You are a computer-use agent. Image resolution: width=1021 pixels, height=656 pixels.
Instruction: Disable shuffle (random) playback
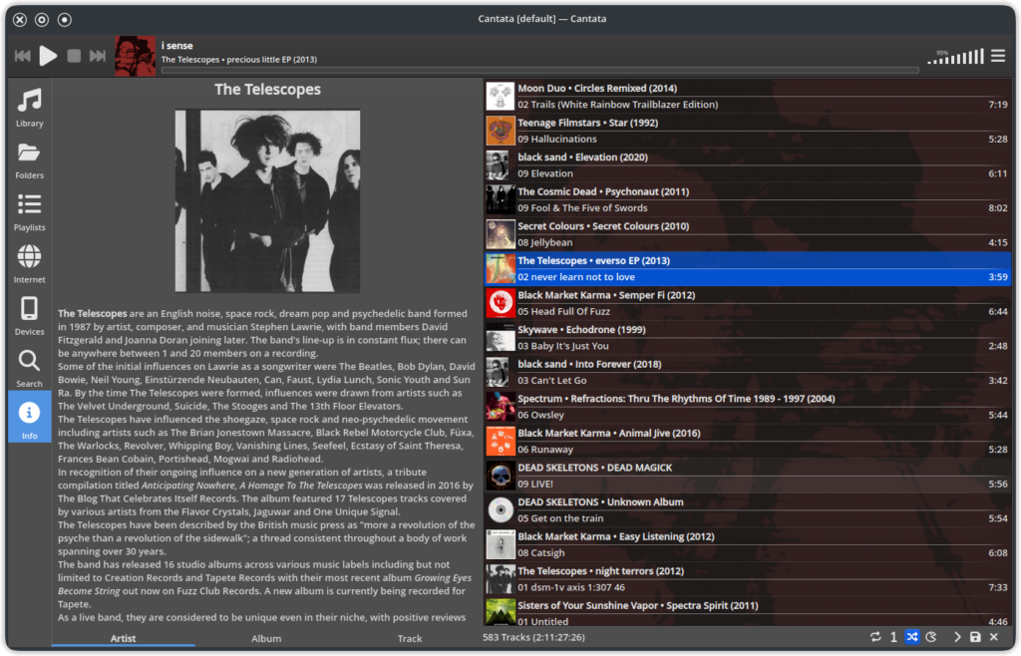(912, 637)
